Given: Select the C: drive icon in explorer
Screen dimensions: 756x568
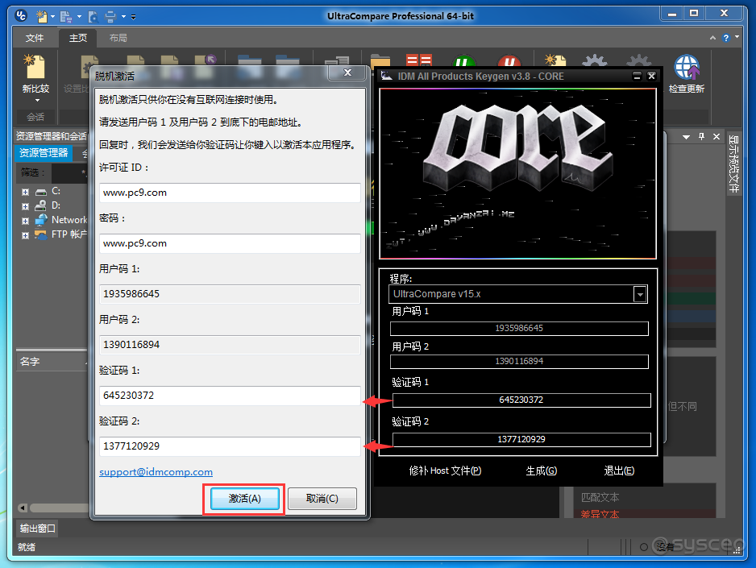Looking at the screenshot, I should (41, 192).
